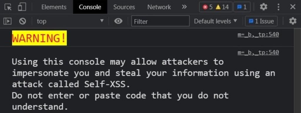Viewport: 301px width, 113px height.
Task: Click the Filter input field
Action: (x=160, y=21)
